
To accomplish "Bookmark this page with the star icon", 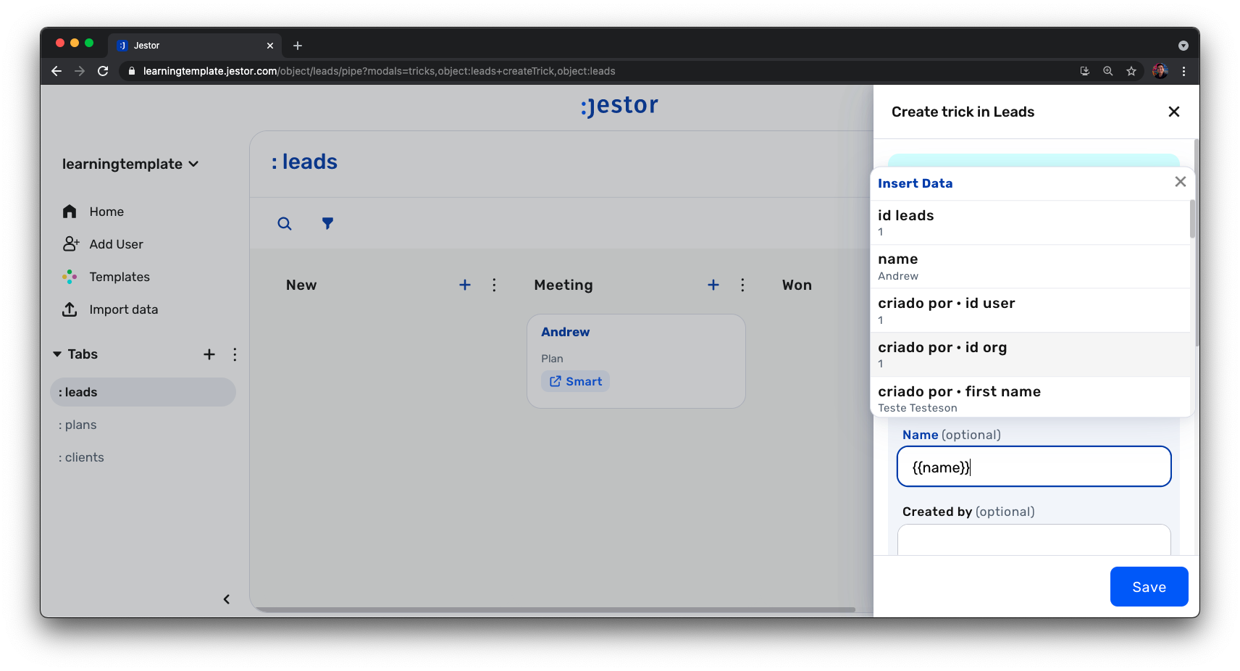I will coord(1131,71).
